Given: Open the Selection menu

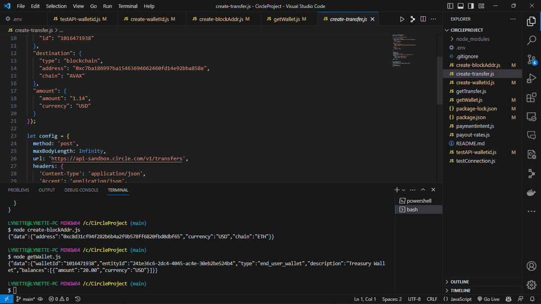Looking at the screenshot, I should pyautogui.click(x=56, y=6).
